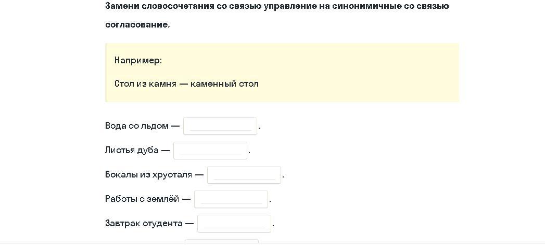The width and height of the screenshot is (545, 247).
Task: Click the "Завтрак студента" phrase label
Action: coord(144,224)
